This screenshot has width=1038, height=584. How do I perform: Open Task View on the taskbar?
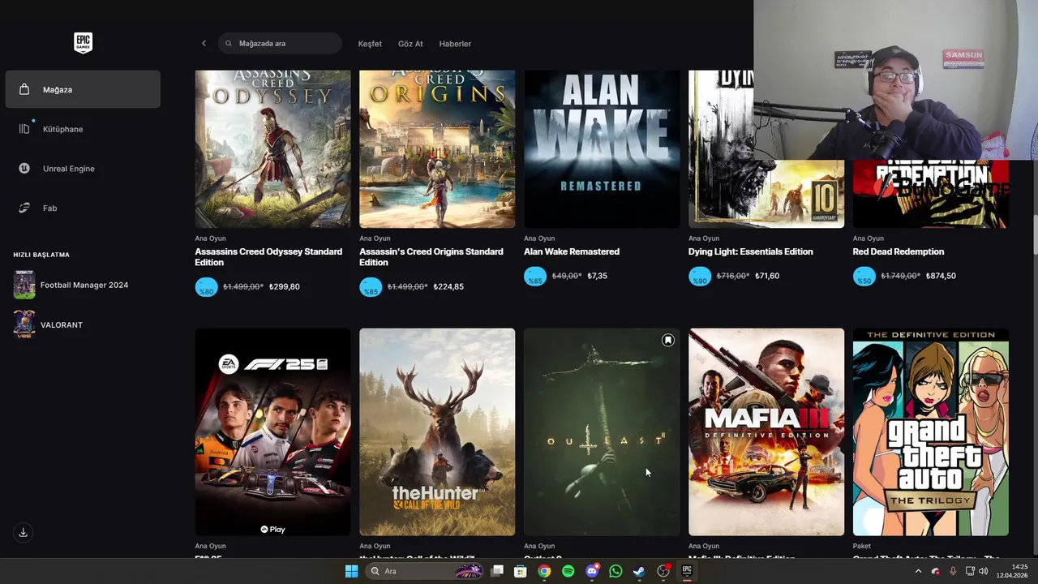click(497, 571)
